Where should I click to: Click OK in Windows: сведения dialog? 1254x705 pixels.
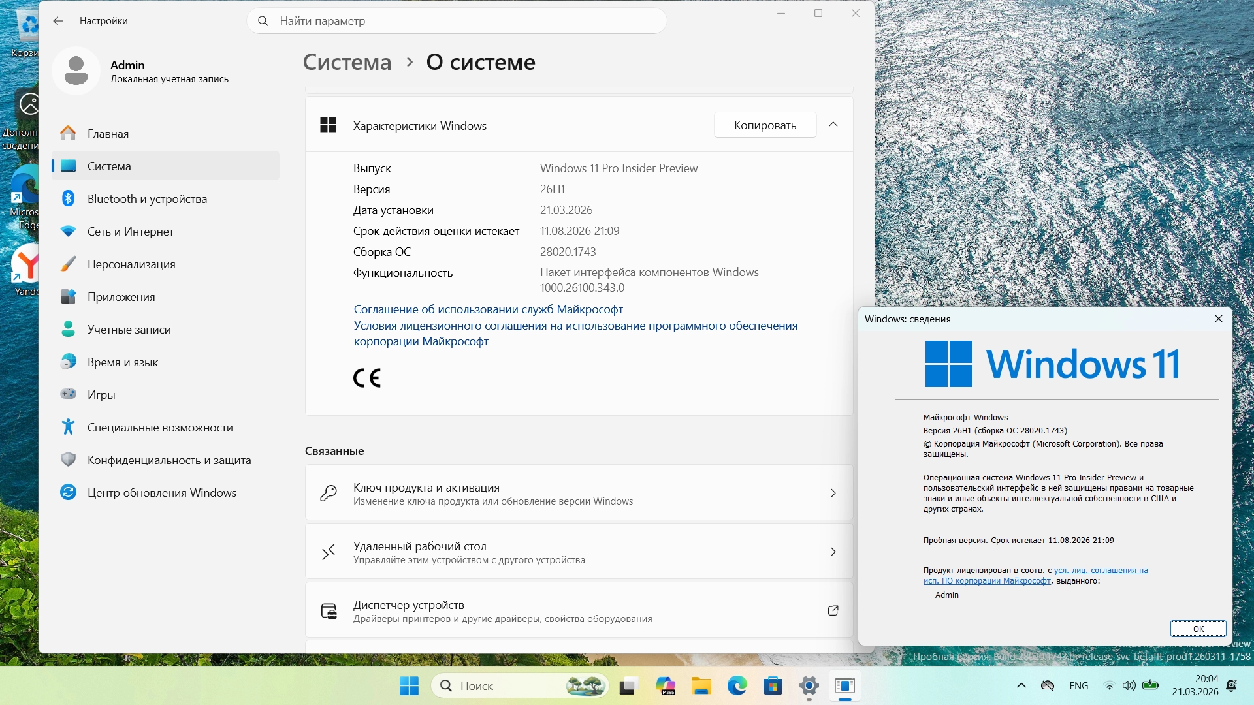click(x=1197, y=629)
